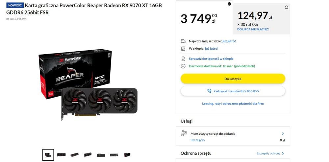
Task: Click the green free delivery checkmark icon
Action: pos(183,66)
